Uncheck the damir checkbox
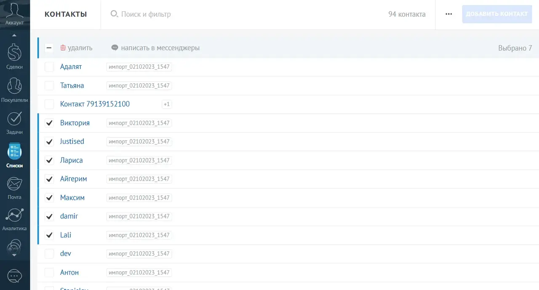 [49, 216]
